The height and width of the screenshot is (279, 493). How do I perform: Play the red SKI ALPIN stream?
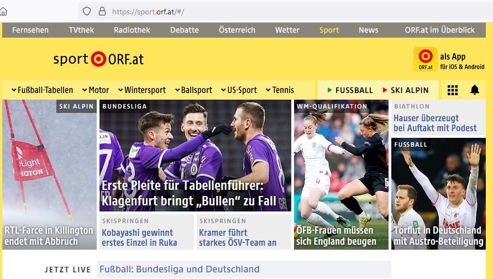pos(406,90)
